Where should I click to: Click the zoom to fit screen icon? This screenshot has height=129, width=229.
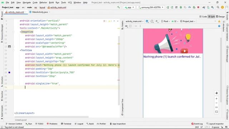(216, 112)
